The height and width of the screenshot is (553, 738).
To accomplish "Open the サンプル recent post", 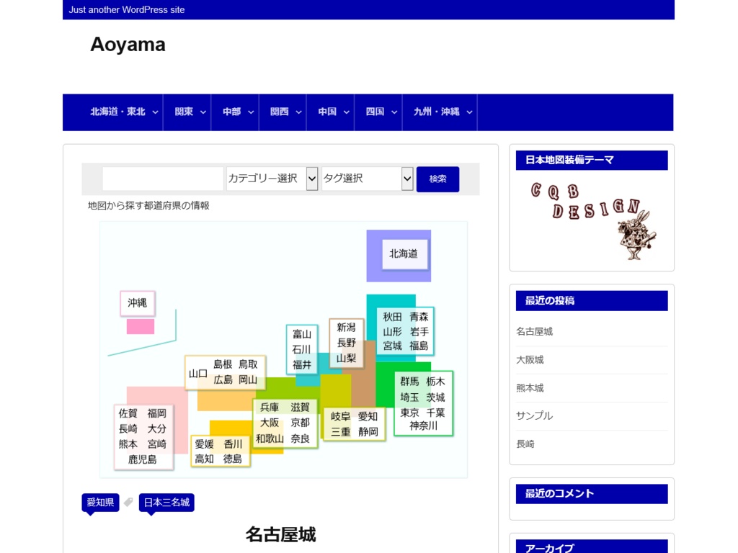I will (534, 415).
